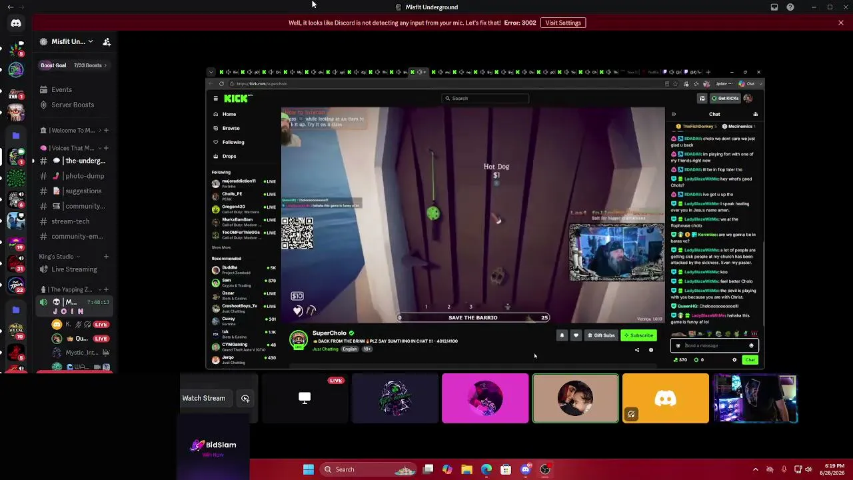This screenshot has width=853, height=480.
Task: Open Server Boosts in the channel list
Action: [x=73, y=105]
